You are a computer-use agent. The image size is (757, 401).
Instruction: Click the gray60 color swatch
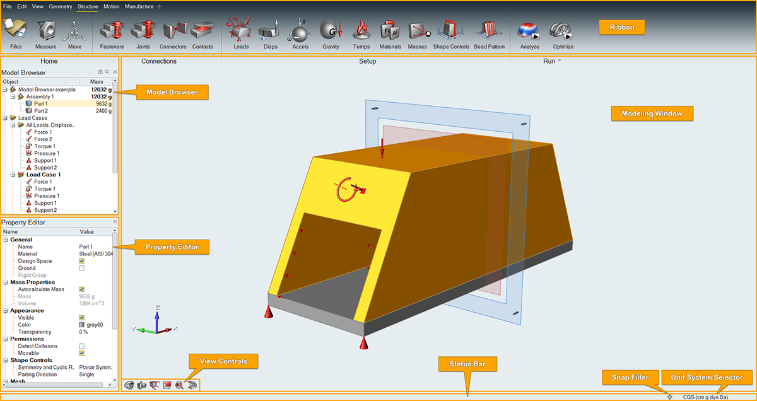(x=81, y=325)
